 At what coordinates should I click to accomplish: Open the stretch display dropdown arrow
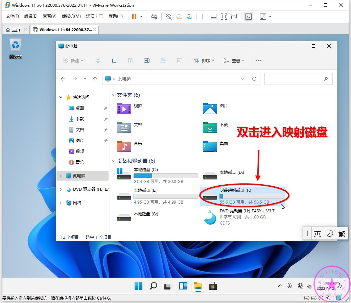[270, 17]
